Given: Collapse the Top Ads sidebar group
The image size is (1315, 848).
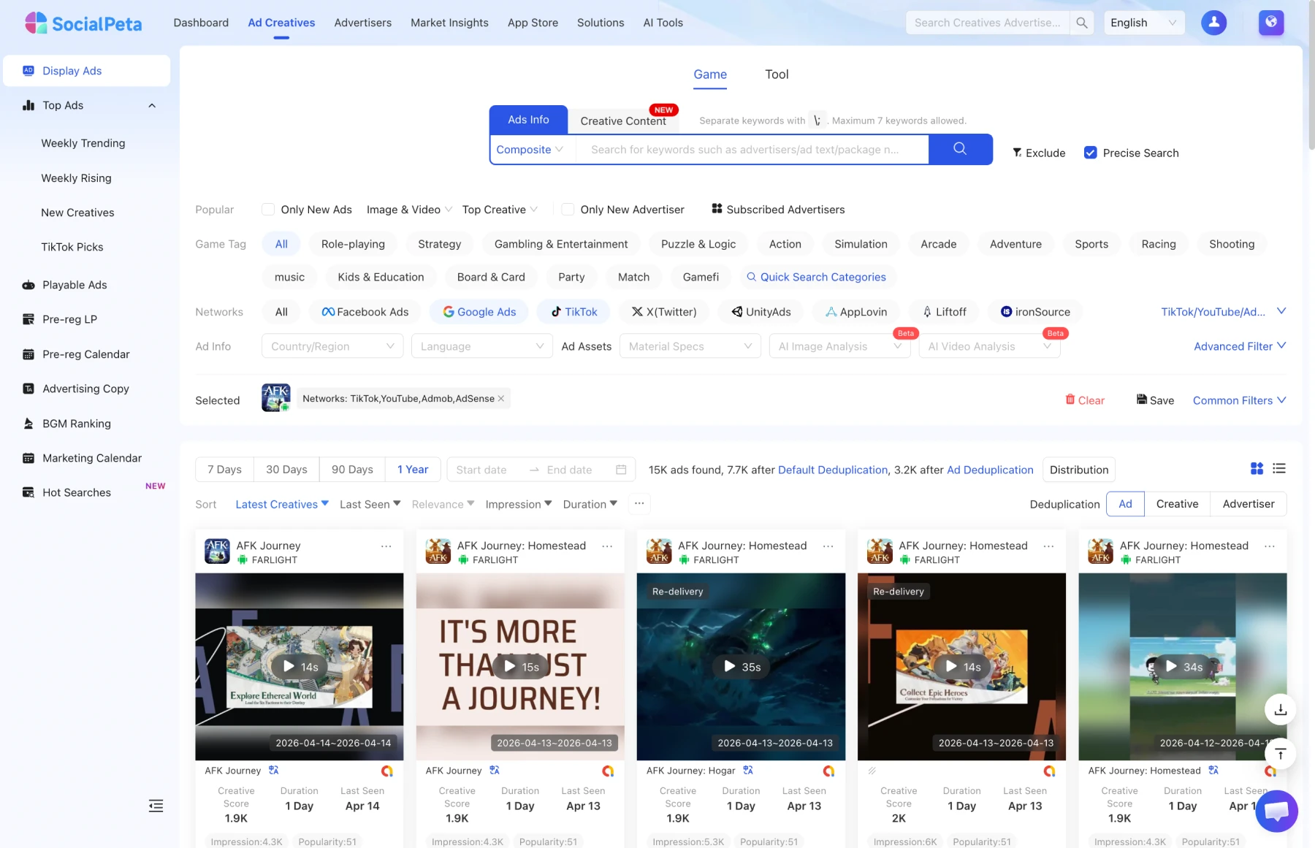Looking at the screenshot, I should coord(151,105).
